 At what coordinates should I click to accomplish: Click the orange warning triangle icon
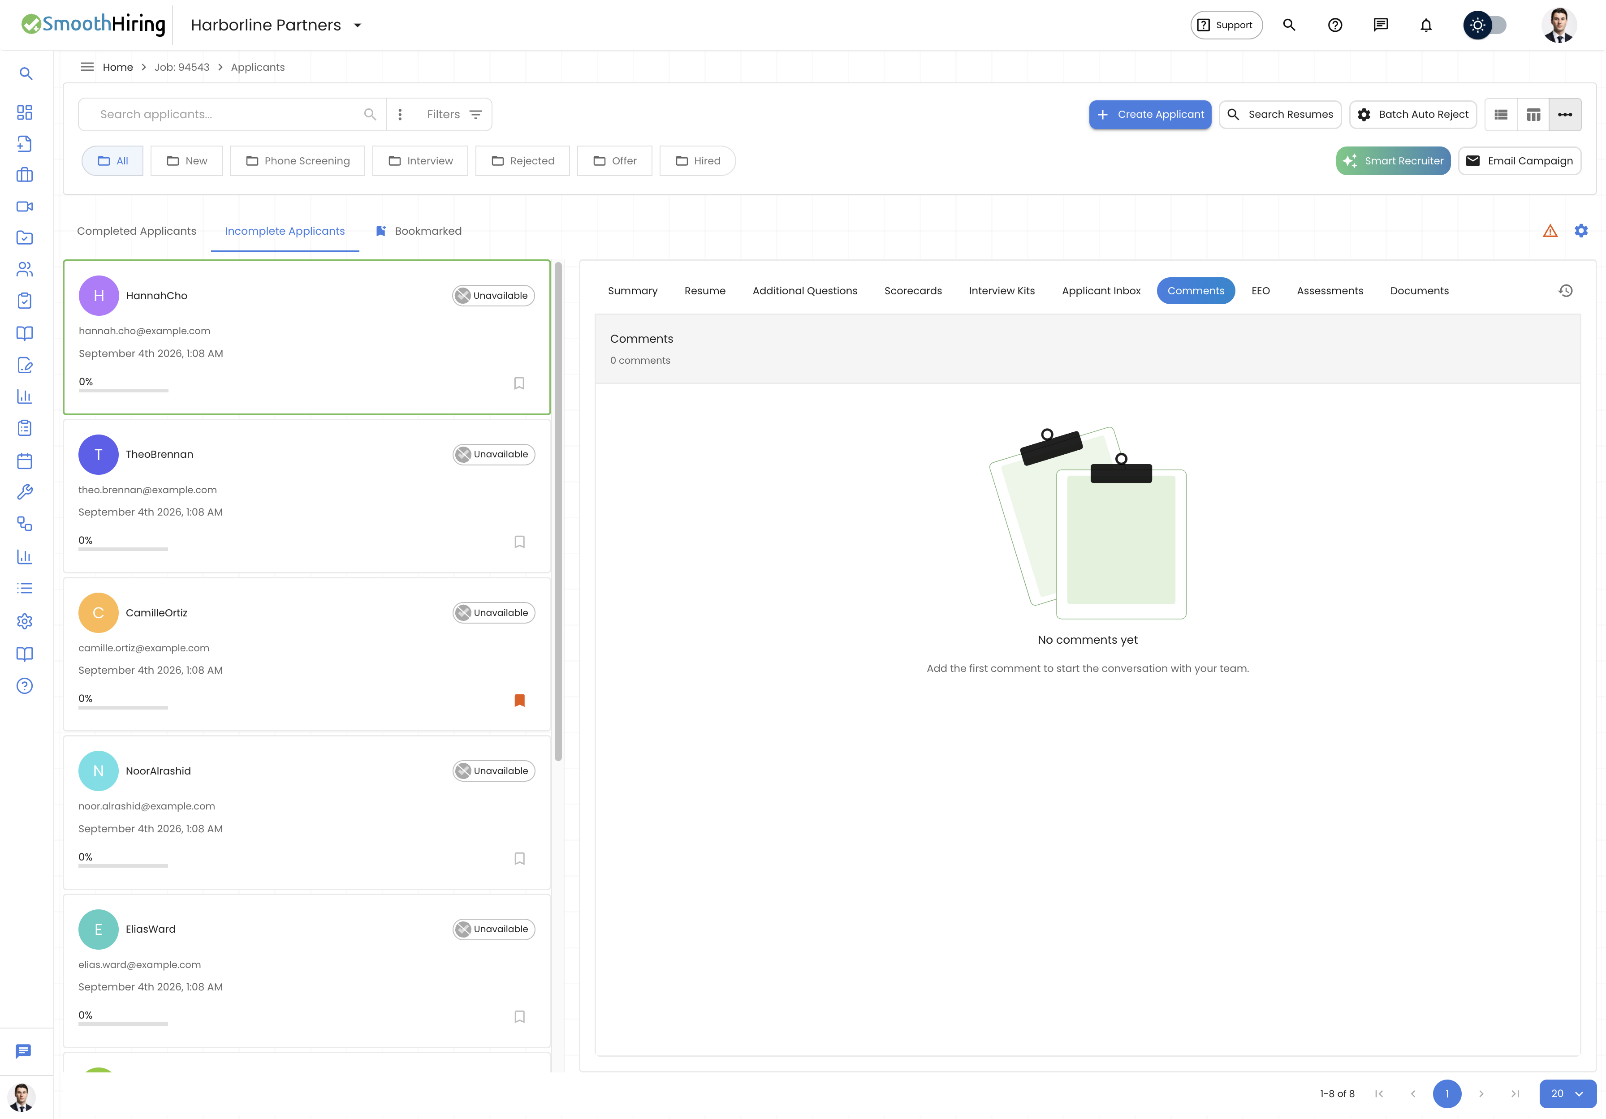coord(1550,231)
